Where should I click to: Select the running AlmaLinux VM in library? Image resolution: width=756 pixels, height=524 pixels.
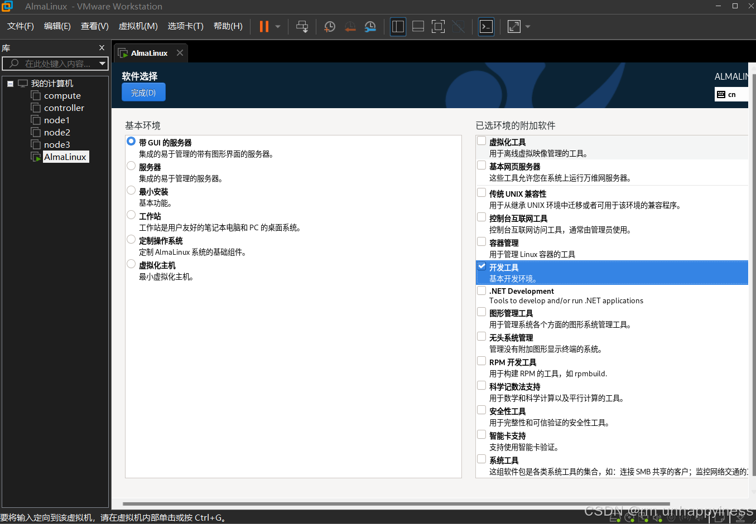point(65,157)
